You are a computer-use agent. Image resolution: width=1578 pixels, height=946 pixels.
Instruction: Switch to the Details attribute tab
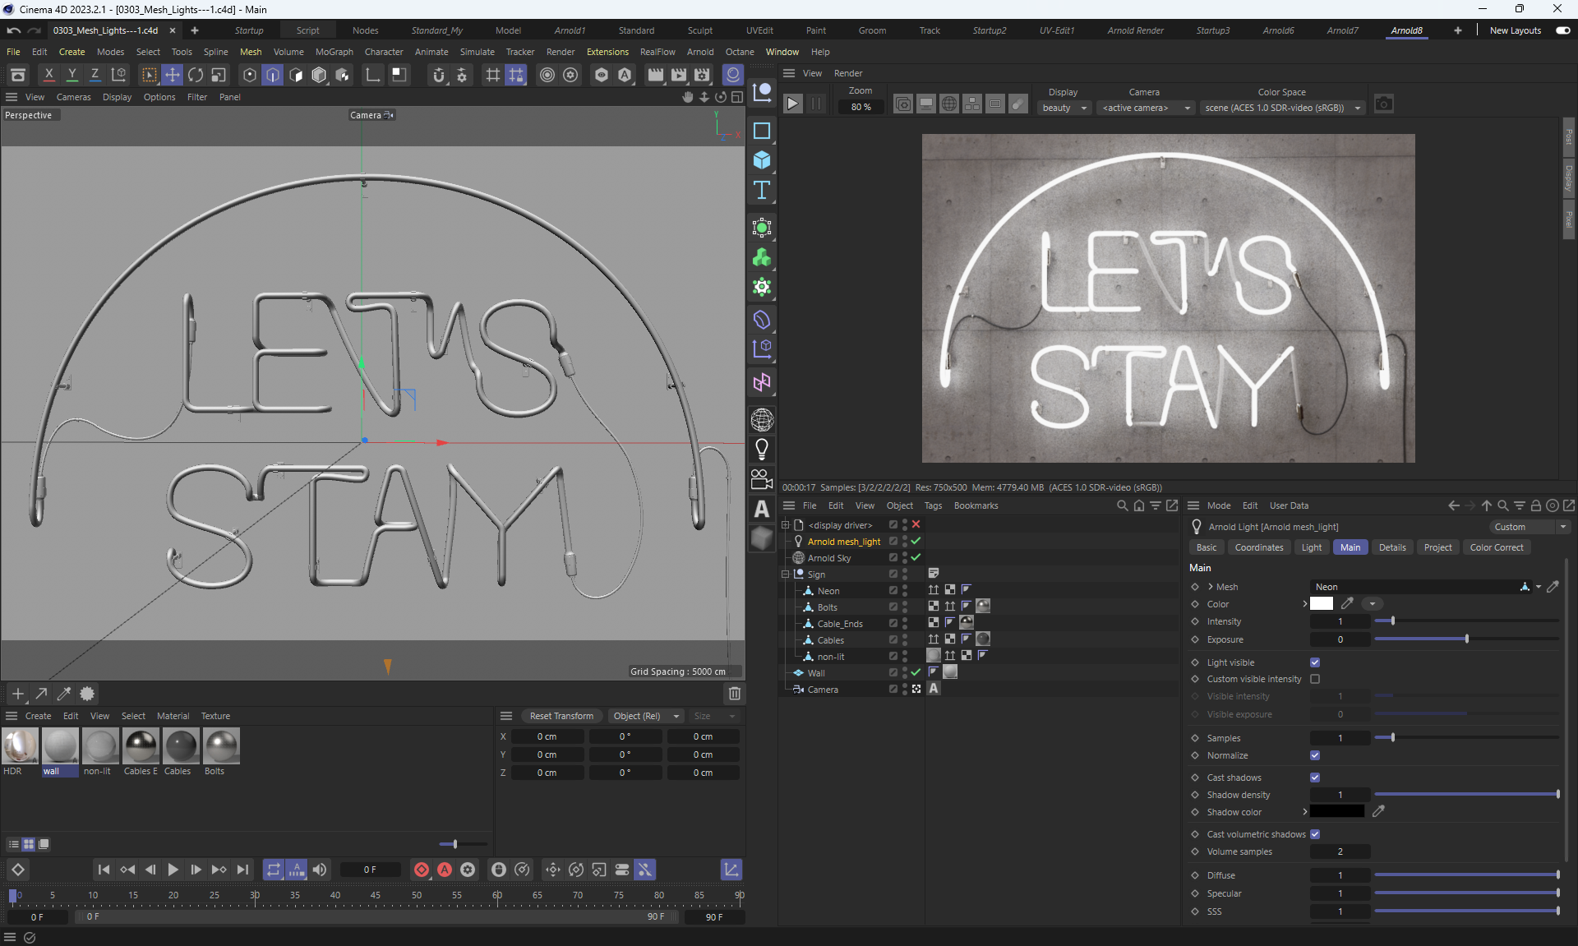pos(1391,547)
